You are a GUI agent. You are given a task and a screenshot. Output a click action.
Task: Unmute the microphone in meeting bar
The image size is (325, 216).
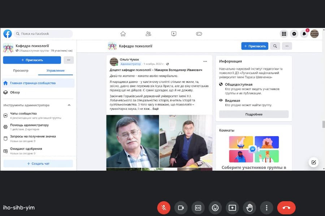164,208
